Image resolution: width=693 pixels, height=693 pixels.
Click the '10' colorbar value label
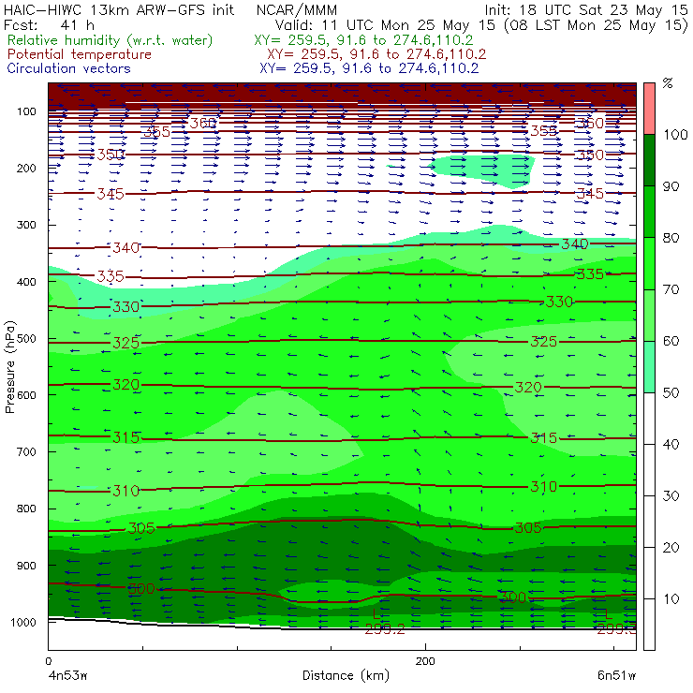671,599
